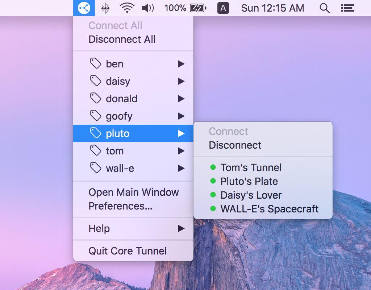Select the tom tag label
The height and width of the screenshot is (290, 371).
[115, 151]
